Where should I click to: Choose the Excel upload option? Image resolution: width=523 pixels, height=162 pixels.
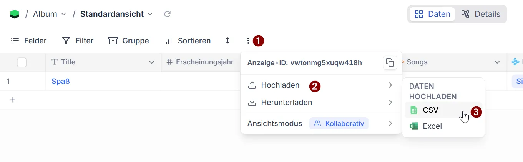(432, 126)
